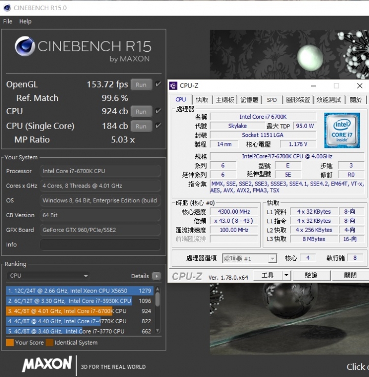The width and height of the screenshot is (369, 377).
Task: Click the Processor field in Your System
Action: (100, 171)
